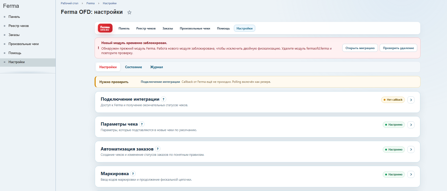Screen dimensions: 447x191
Task: Open Реестр чеков in the left sidebar
Action: [19, 26]
